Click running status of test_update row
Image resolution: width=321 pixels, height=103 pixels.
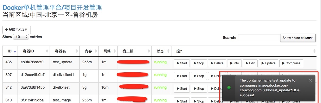tap(160, 62)
